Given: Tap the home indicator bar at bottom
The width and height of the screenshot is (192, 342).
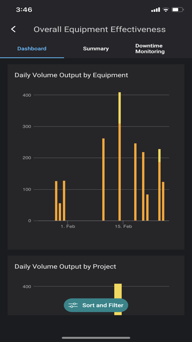Looking at the screenshot, I should click(96, 338).
